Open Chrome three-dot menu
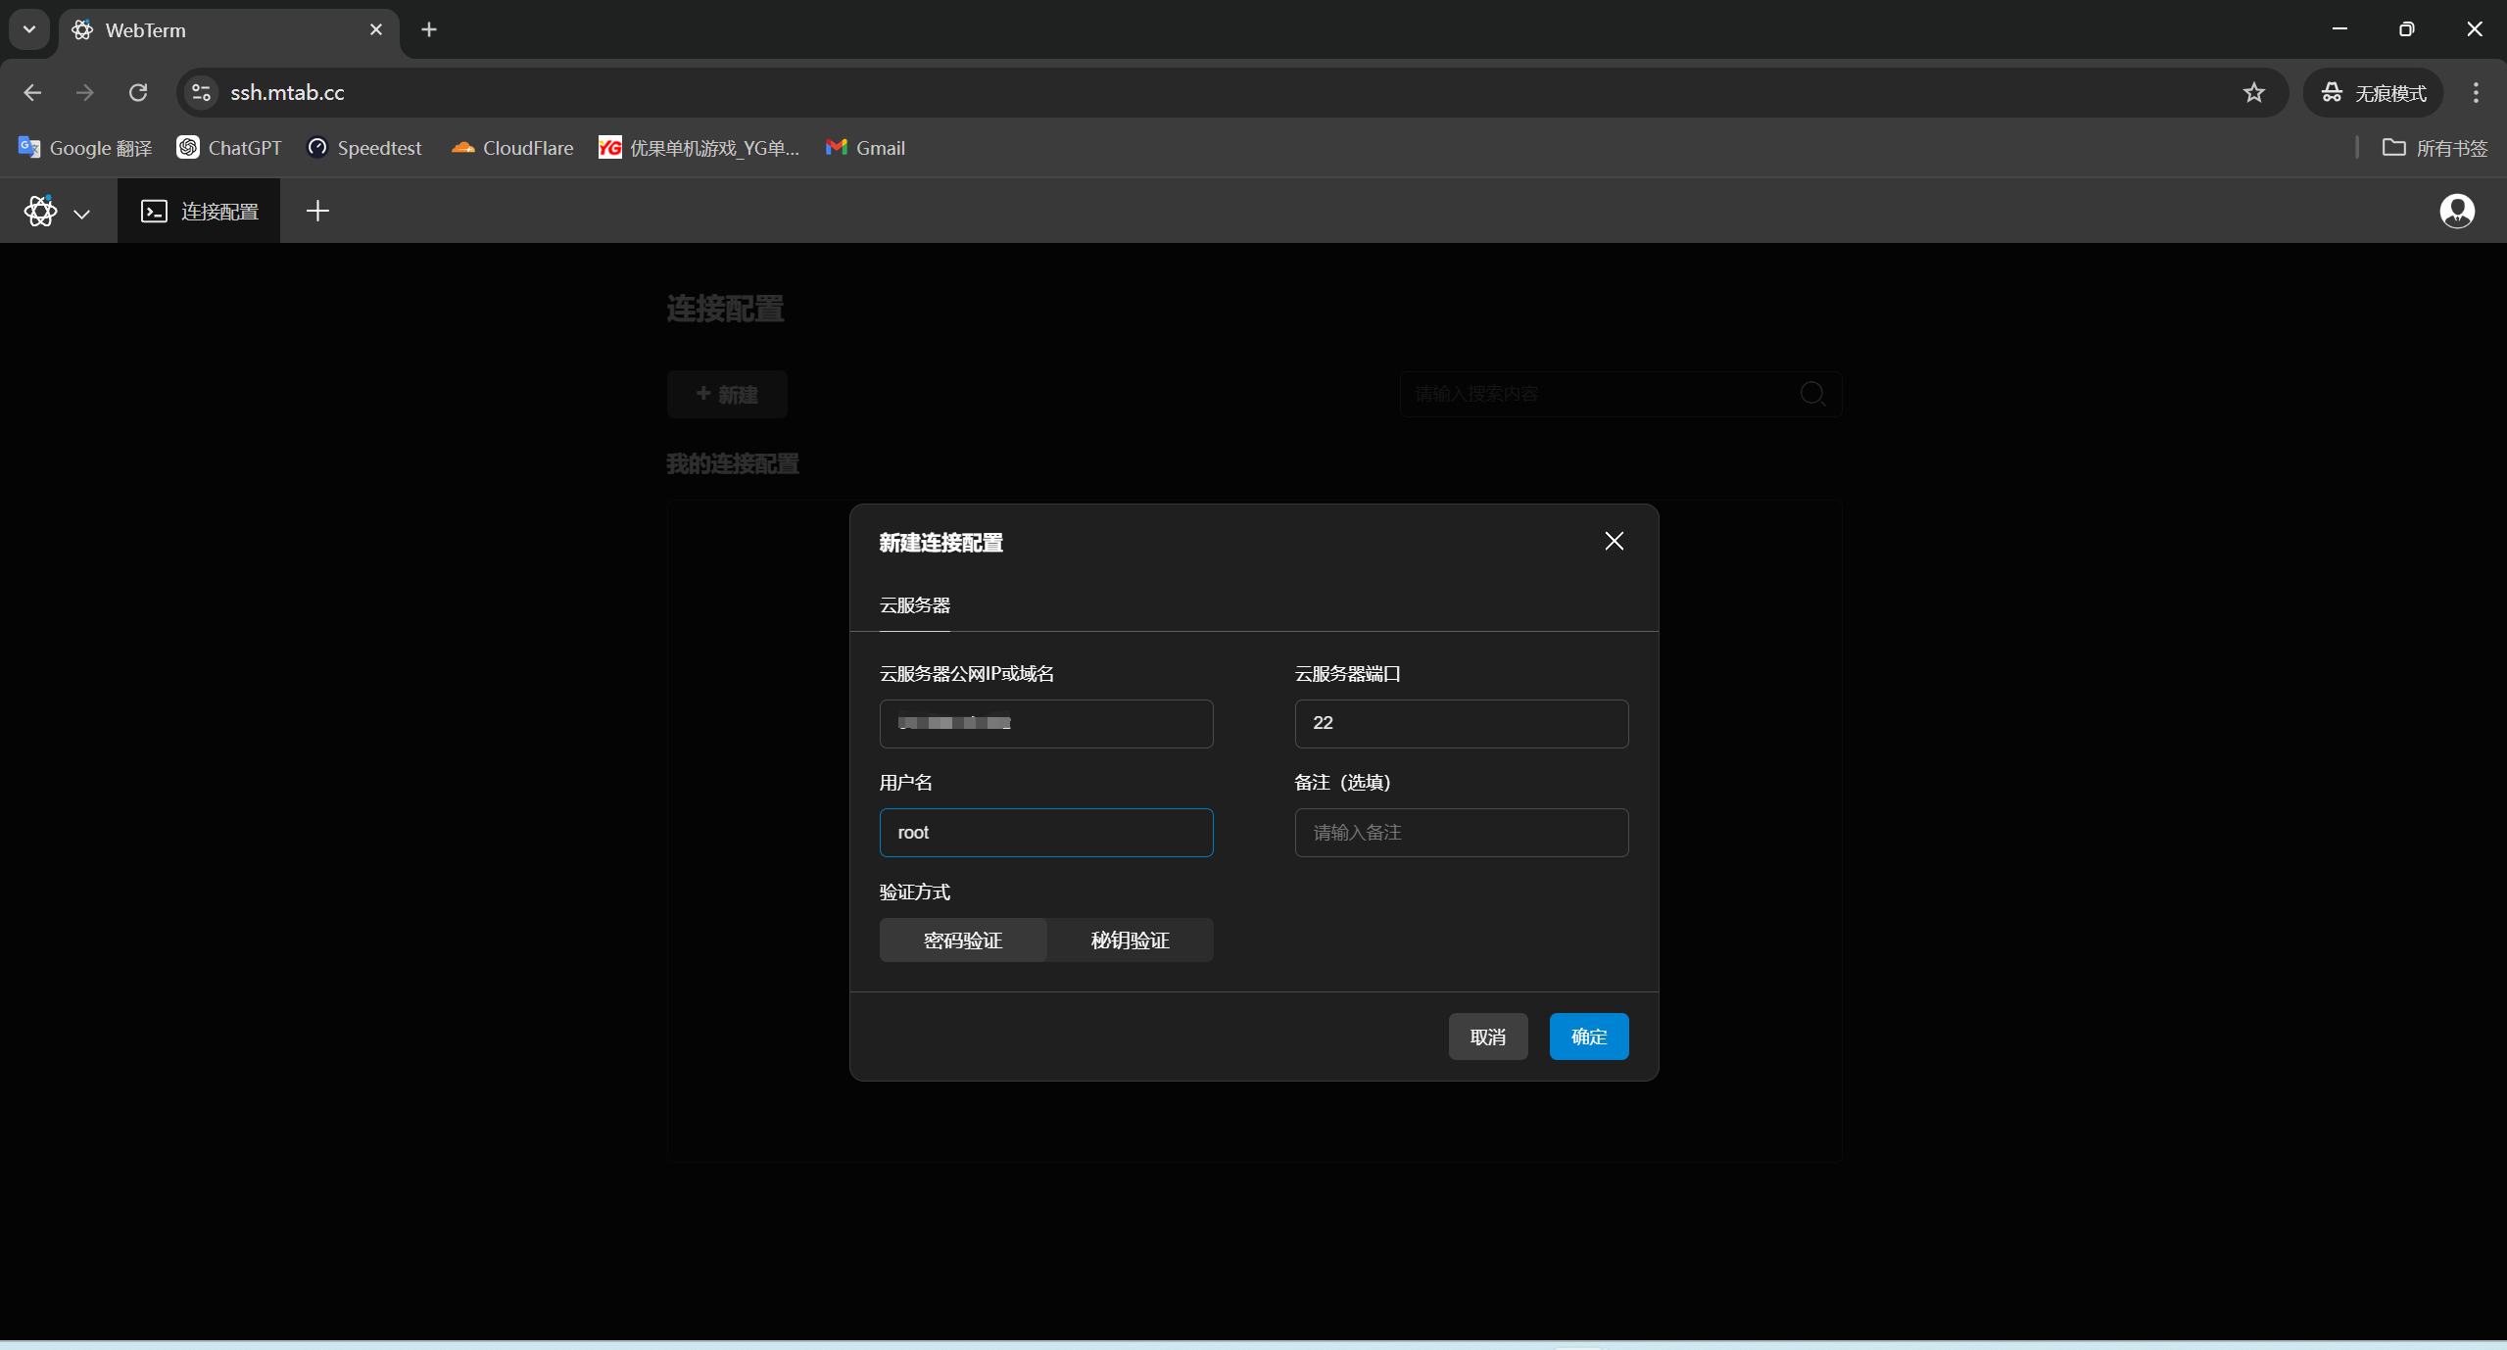Screen dimensions: 2507x1350 (2476, 92)
